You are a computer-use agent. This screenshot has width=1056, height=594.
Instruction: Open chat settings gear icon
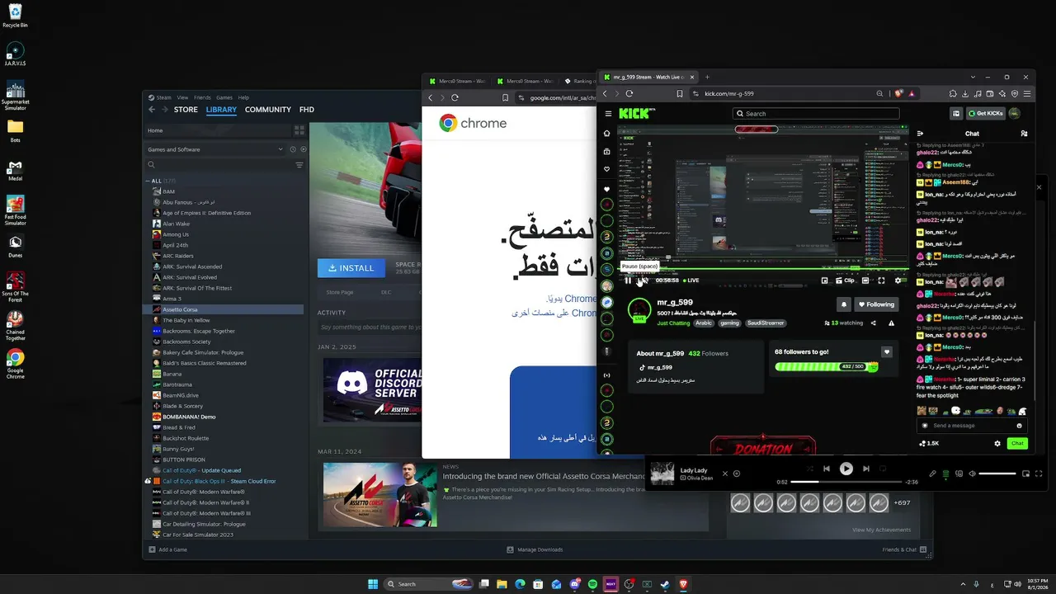997,443
